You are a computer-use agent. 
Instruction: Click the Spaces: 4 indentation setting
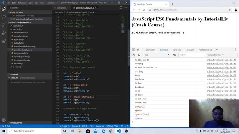click(76, 126)
